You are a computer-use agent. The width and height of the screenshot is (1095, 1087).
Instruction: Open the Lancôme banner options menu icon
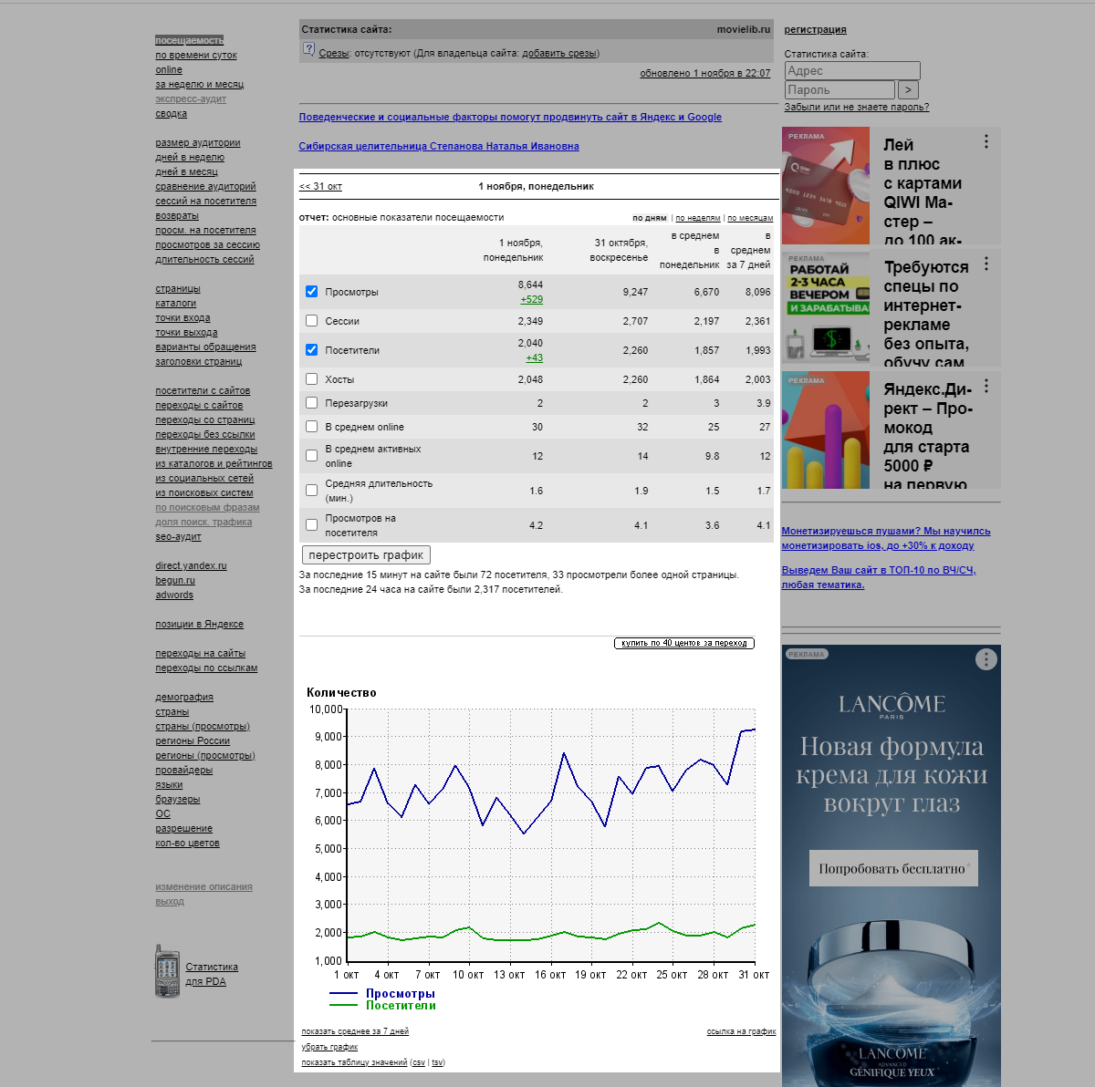coord(986,659)
